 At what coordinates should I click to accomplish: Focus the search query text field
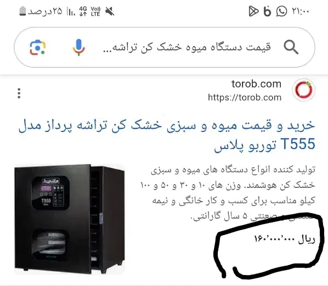point(187,47)
